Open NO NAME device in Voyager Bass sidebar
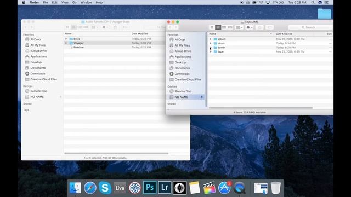The height and width of the screenshot is (197, 351). 37,97
